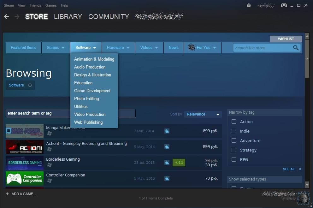313x208 pixels.
Task: Remove the Software filter with its x icon
Action: tap(30, 85)
